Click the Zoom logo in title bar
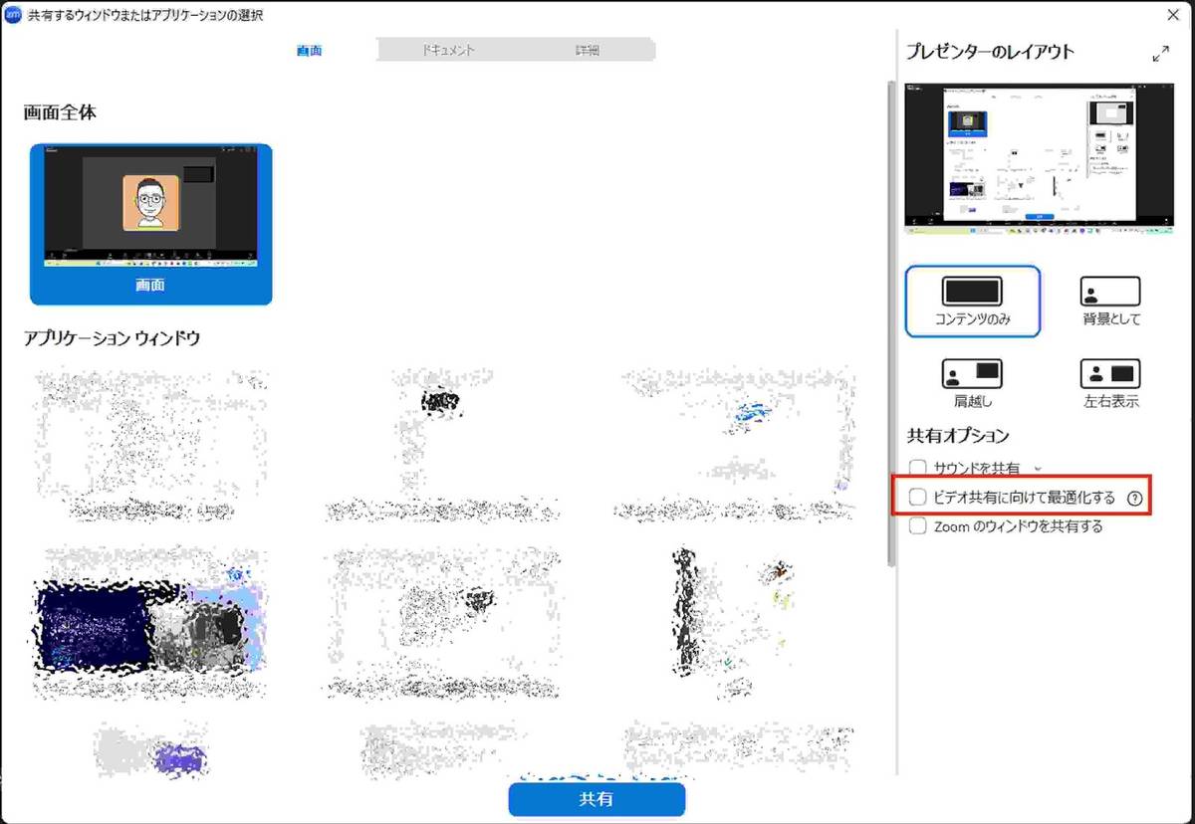 12,16
